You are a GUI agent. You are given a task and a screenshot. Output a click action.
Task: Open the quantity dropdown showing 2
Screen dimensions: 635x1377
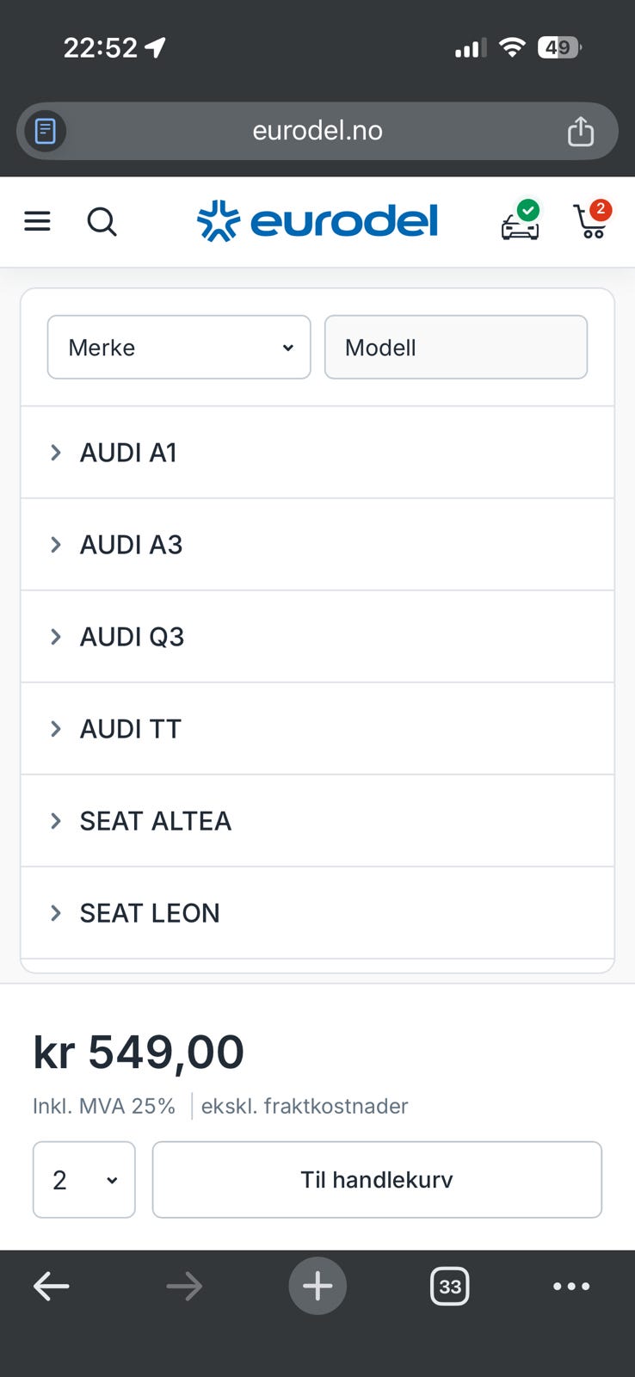pyautogui.click(x=84, y=1180)
